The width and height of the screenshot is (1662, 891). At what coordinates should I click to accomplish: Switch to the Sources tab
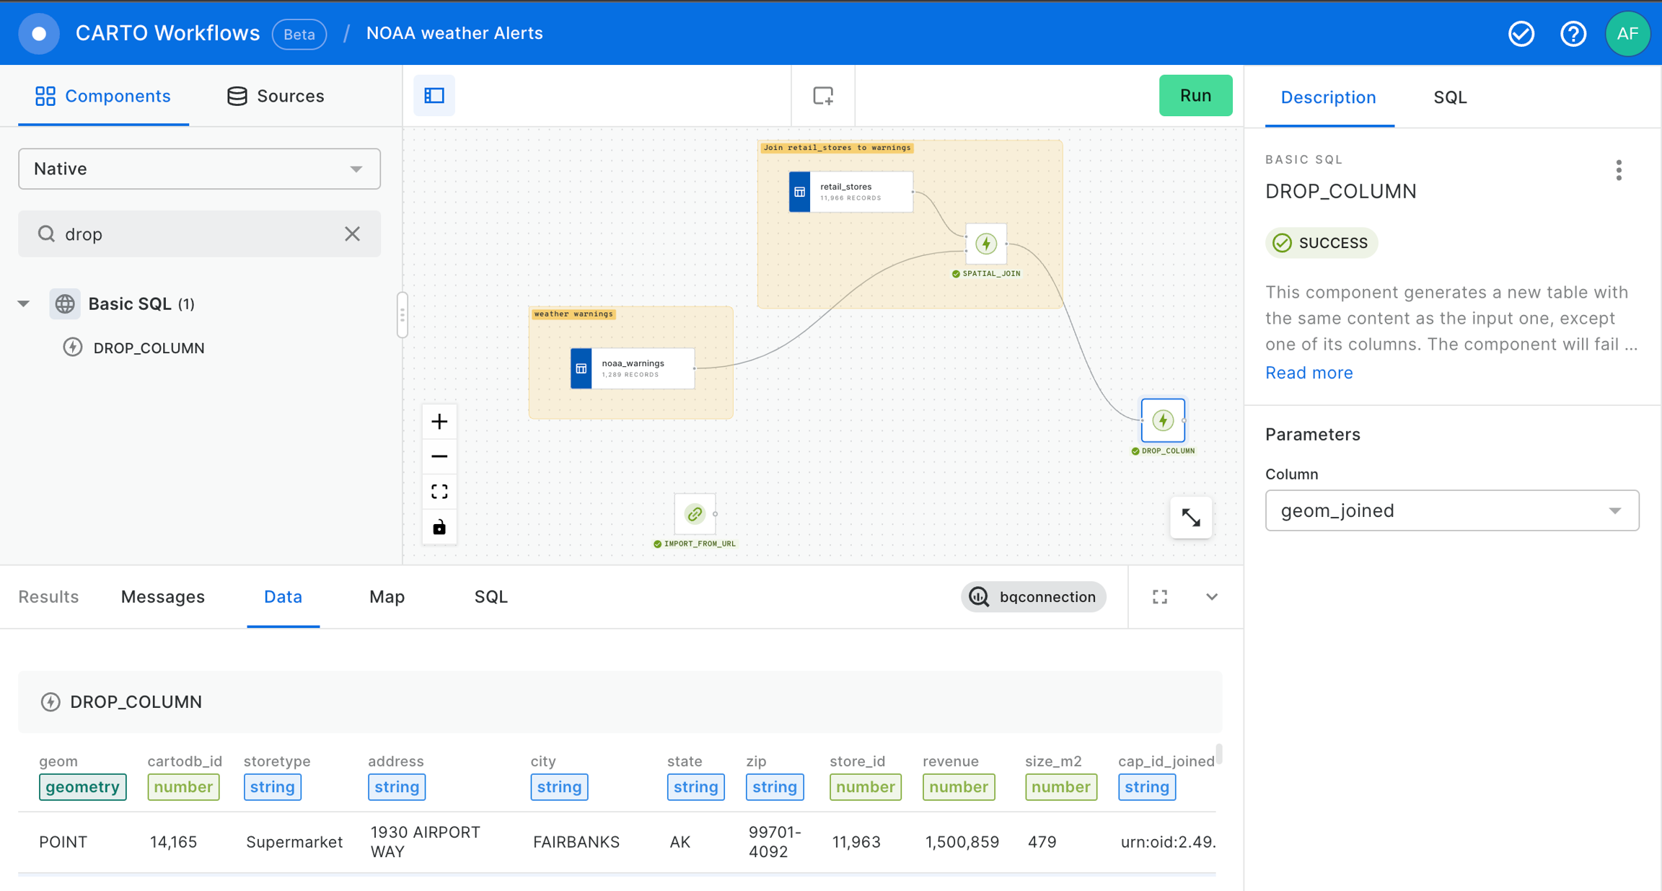coord(276,96)
